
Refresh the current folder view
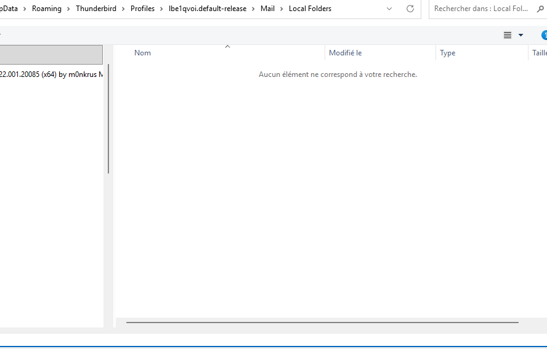(x=410, y=9)
